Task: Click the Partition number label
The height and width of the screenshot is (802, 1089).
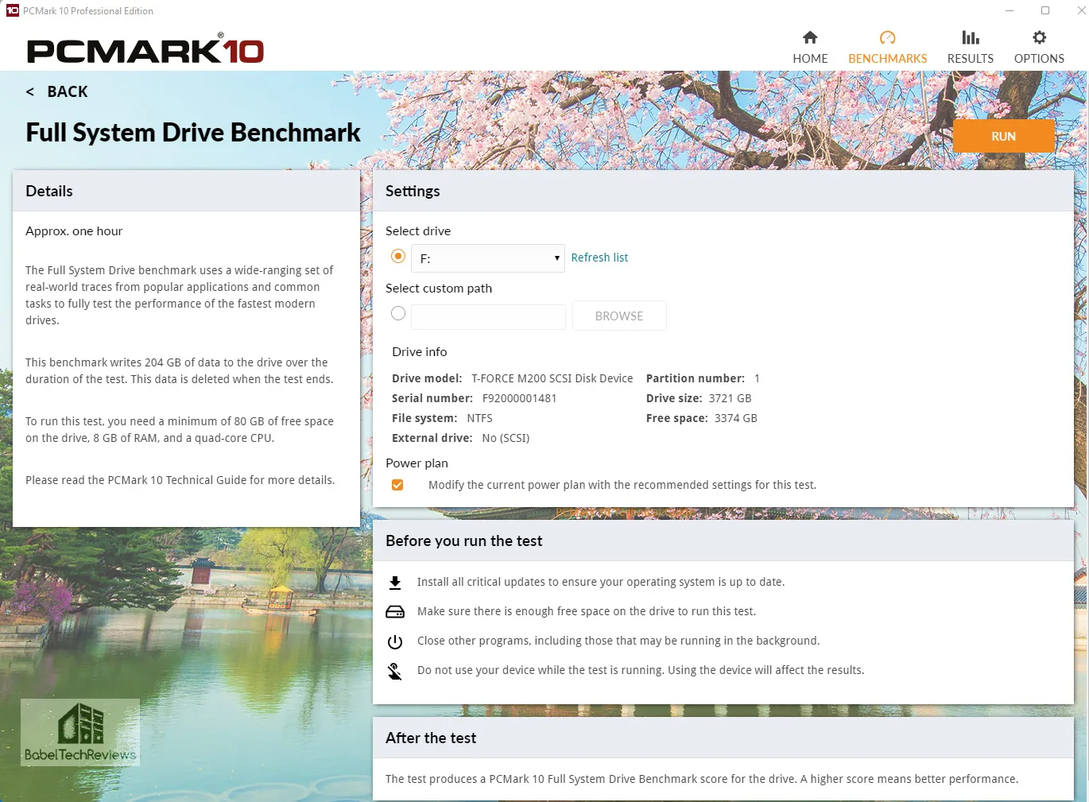Action: point(696,378)
